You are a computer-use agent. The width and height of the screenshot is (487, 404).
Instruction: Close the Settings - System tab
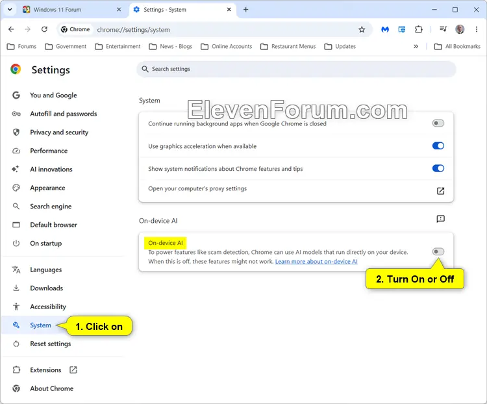pos(229,10)
